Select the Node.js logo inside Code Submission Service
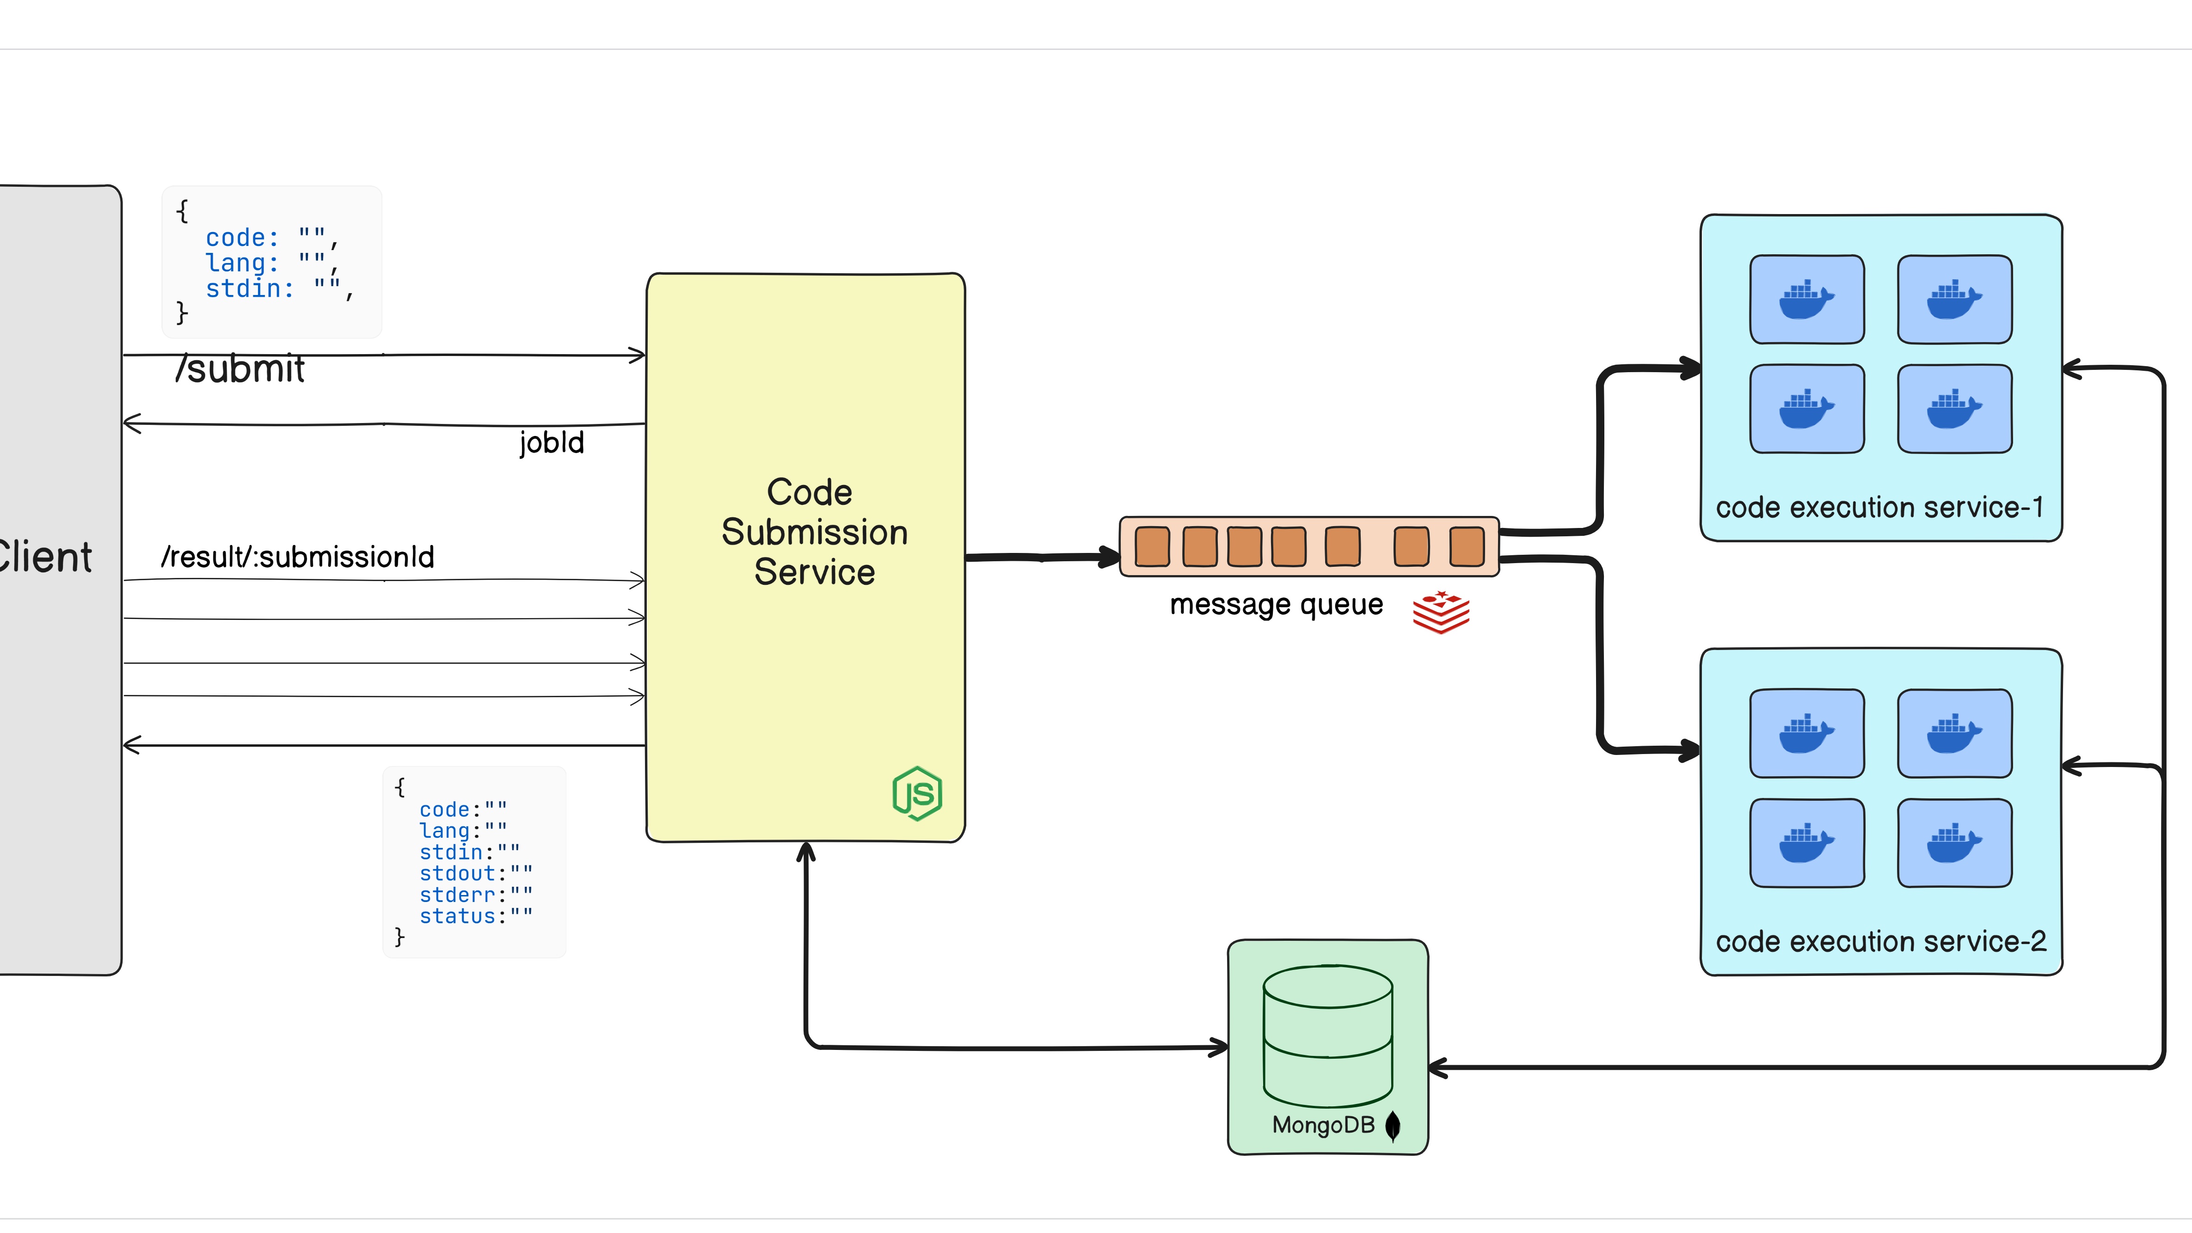The image size is (2192, 1233). pyautogui.click(x=916, y=793)
